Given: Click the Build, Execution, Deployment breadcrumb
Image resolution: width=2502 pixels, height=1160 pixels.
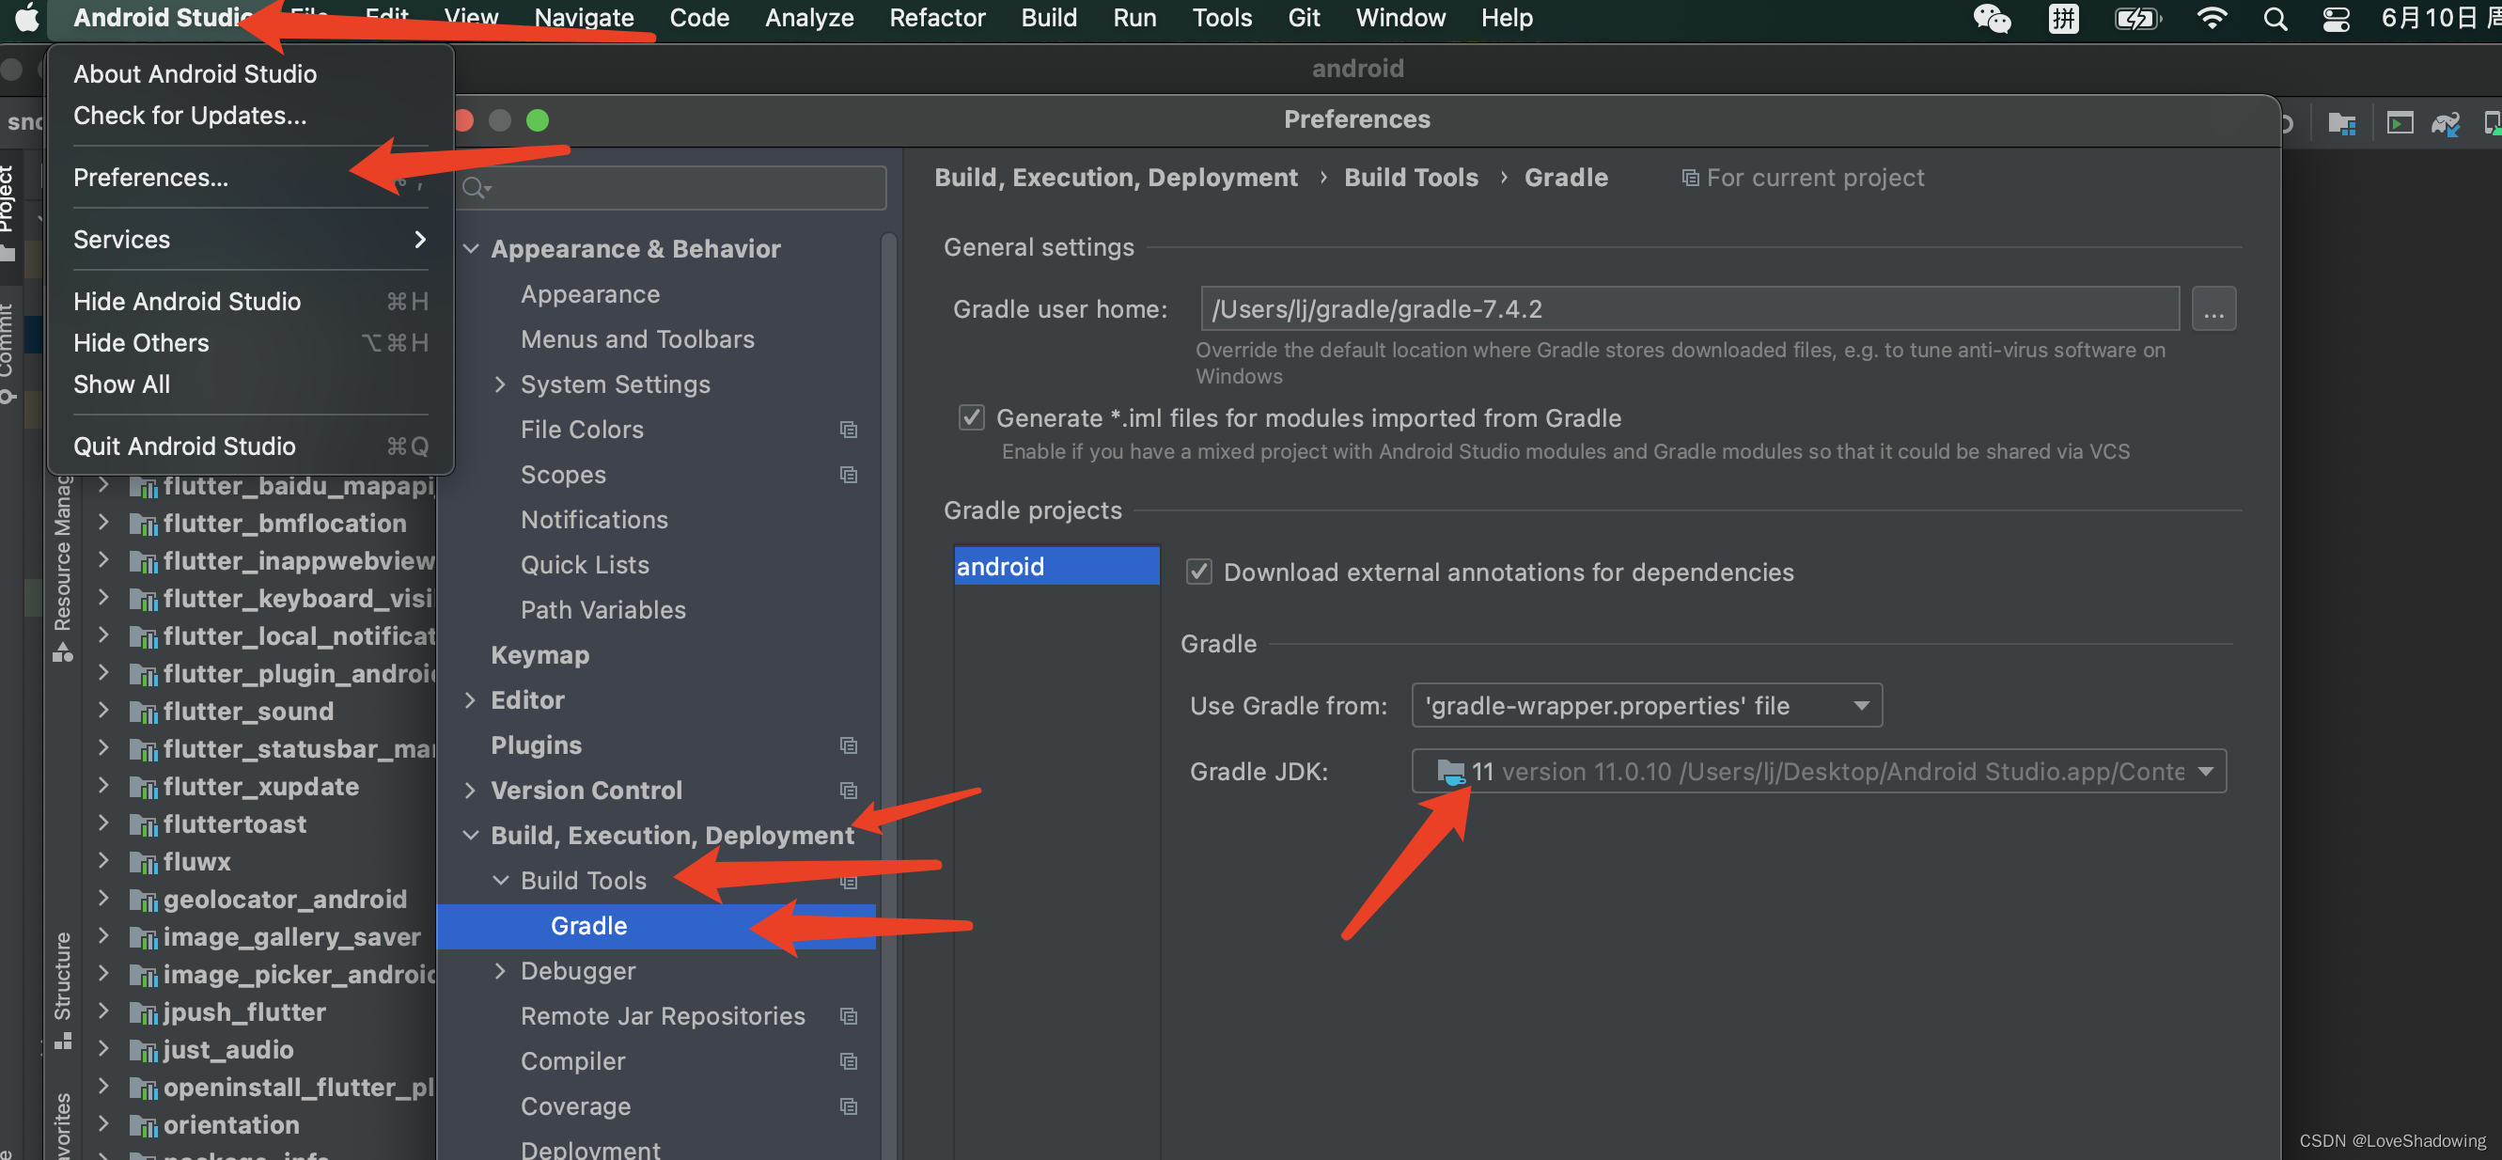Looking at the screenshot, I should pos(1115,178).
